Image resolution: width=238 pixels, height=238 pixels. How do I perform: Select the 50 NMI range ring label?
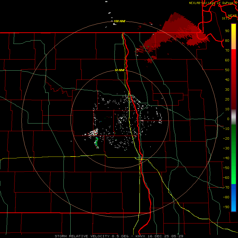click(x=120, y=70)
